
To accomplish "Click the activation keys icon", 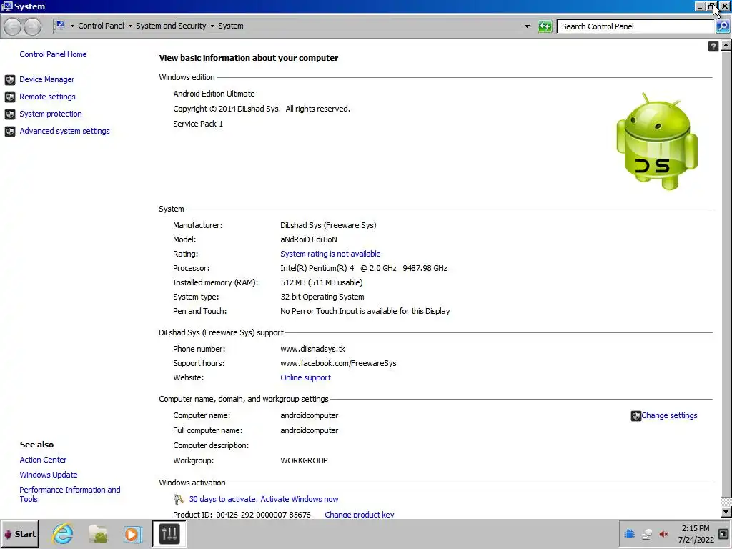I will click(179, 500).
